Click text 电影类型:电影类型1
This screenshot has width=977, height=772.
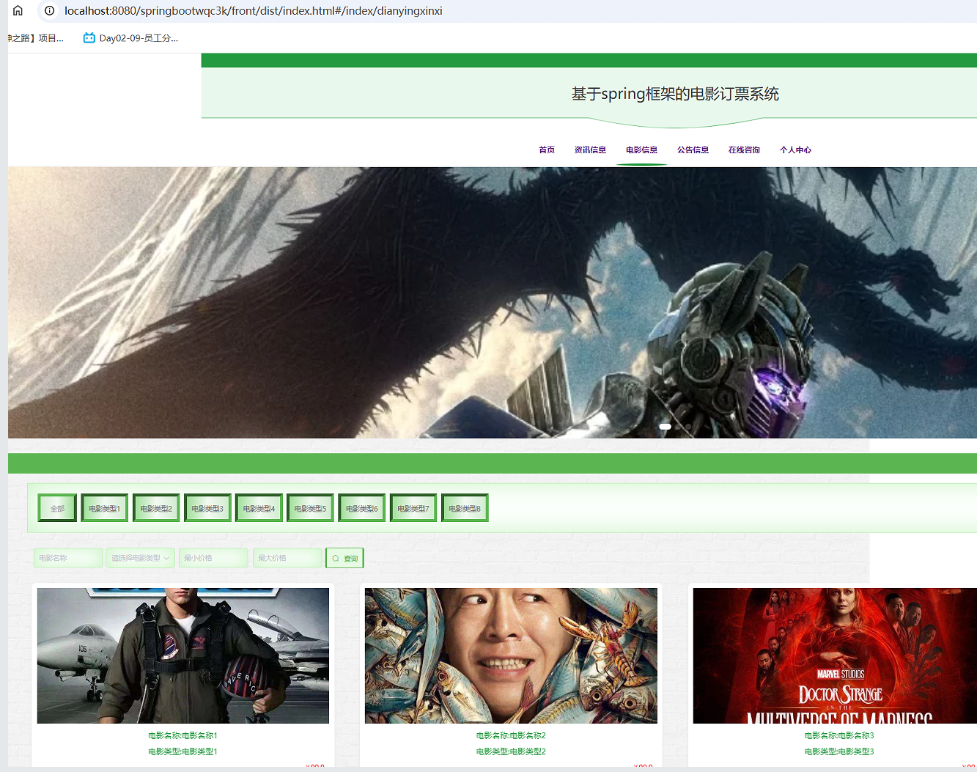tap(183, 751)
